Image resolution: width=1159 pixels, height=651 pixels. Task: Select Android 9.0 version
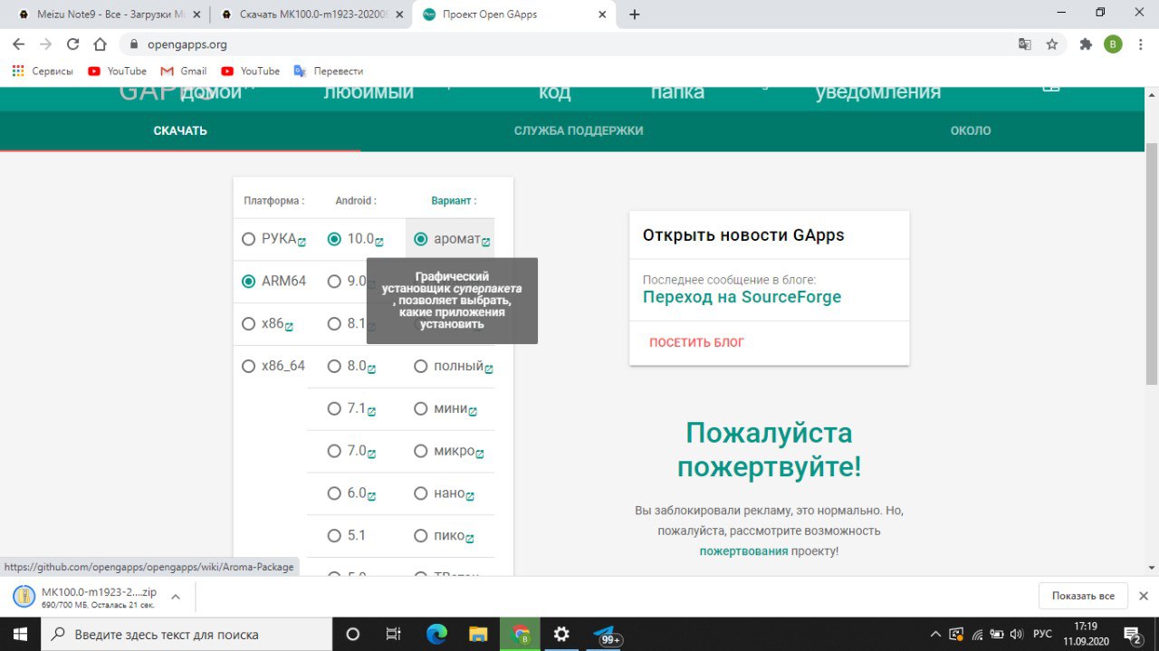[334, 281]
